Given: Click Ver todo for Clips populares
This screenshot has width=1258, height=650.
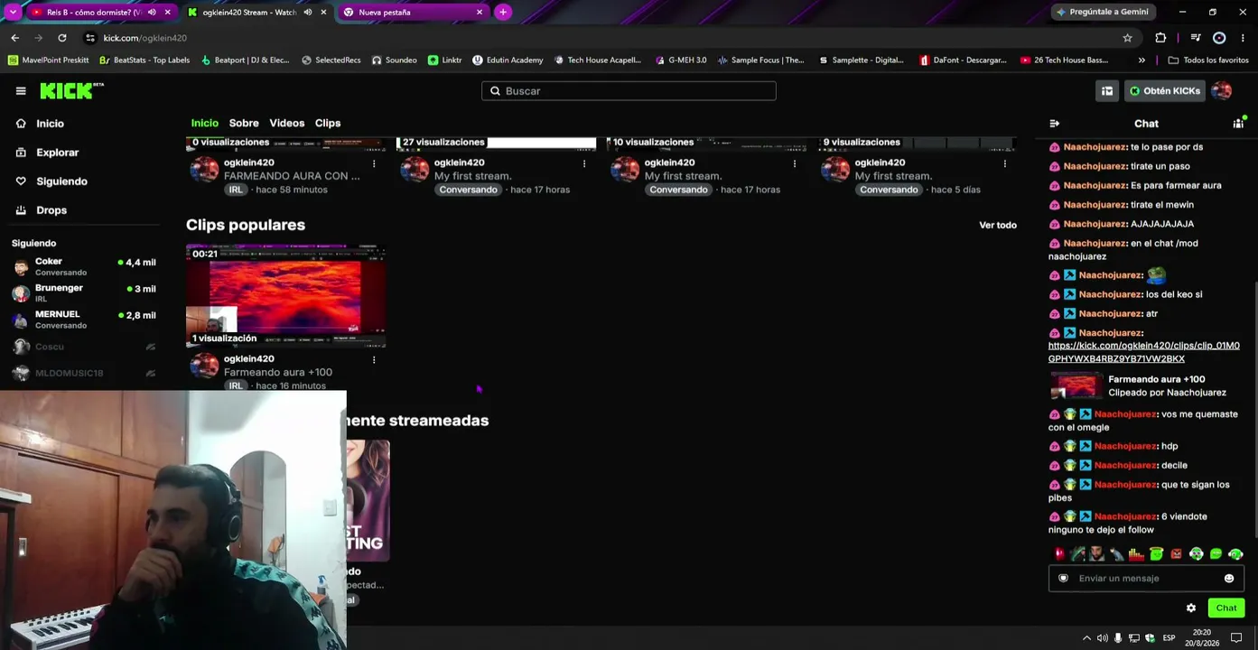Looking at the screenshot, I should (998, 225).
